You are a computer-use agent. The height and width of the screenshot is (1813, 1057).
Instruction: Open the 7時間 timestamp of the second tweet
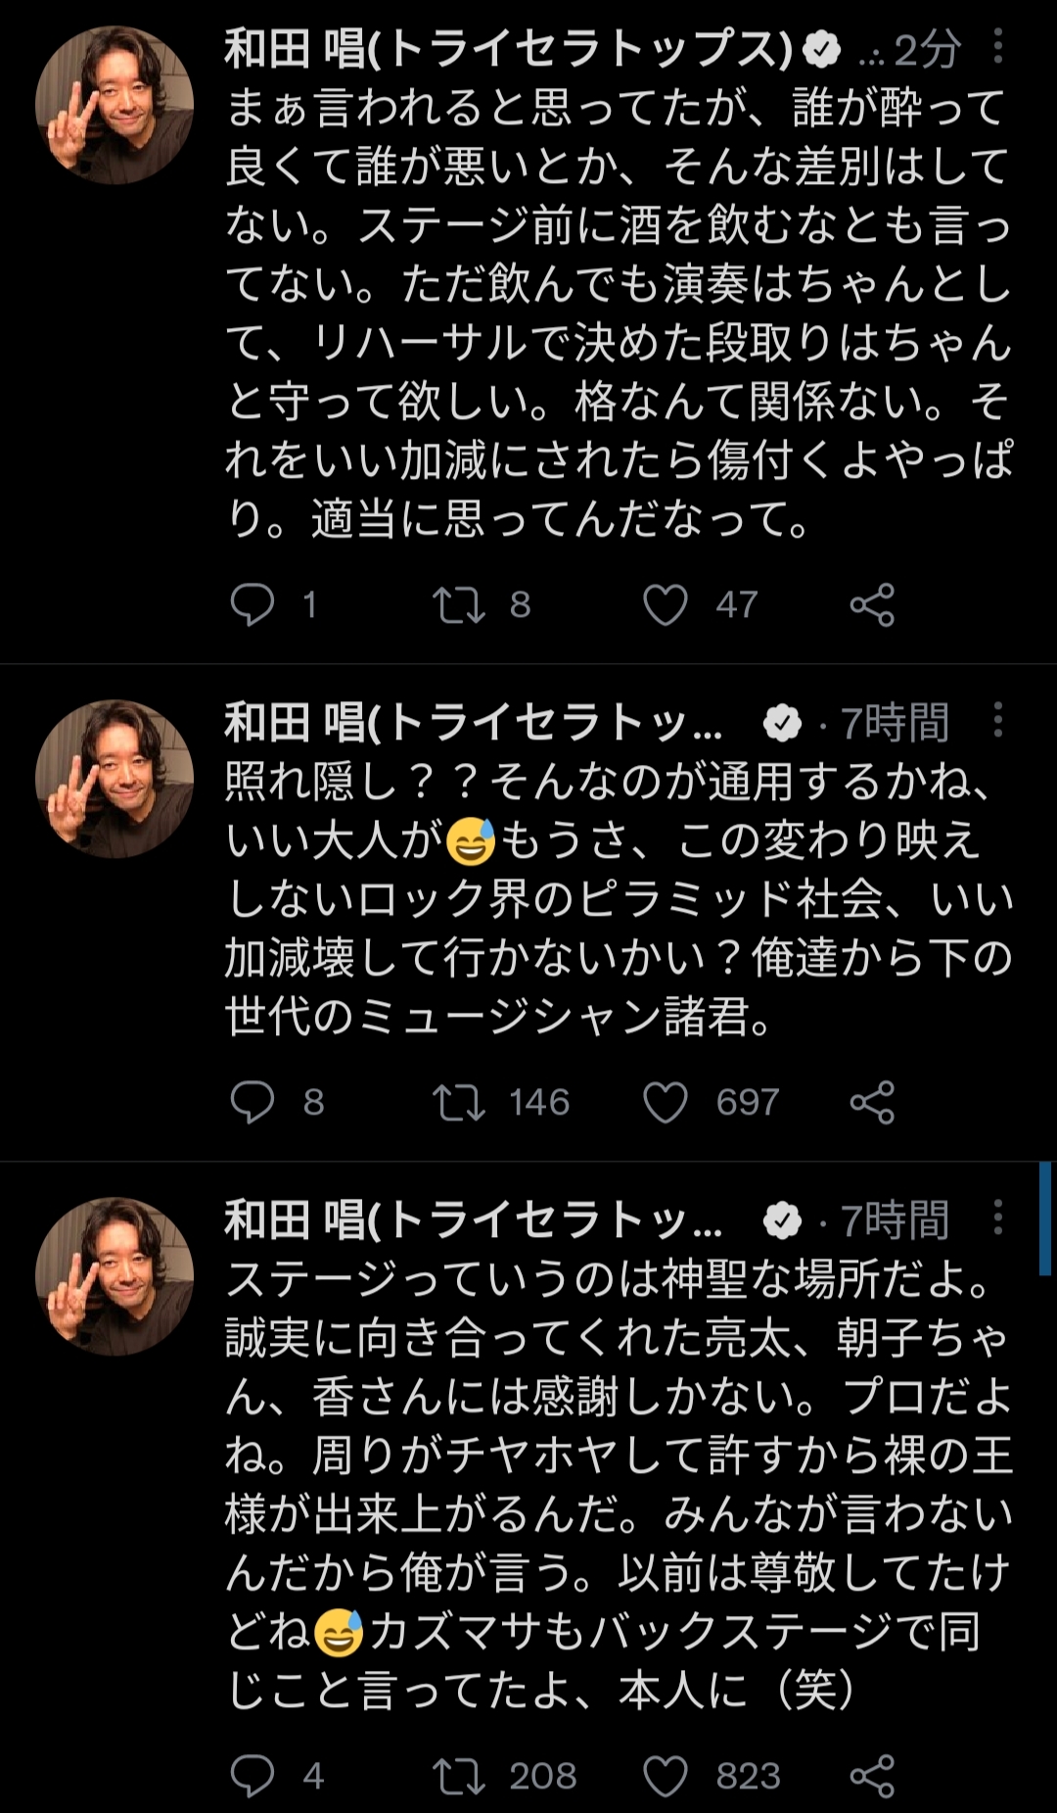point(895,723)
